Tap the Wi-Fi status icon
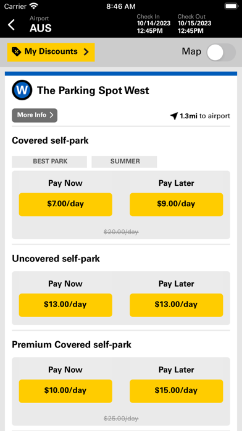Image resolution: width=242 pixels, height=431 pixels. tap(34, 6)
